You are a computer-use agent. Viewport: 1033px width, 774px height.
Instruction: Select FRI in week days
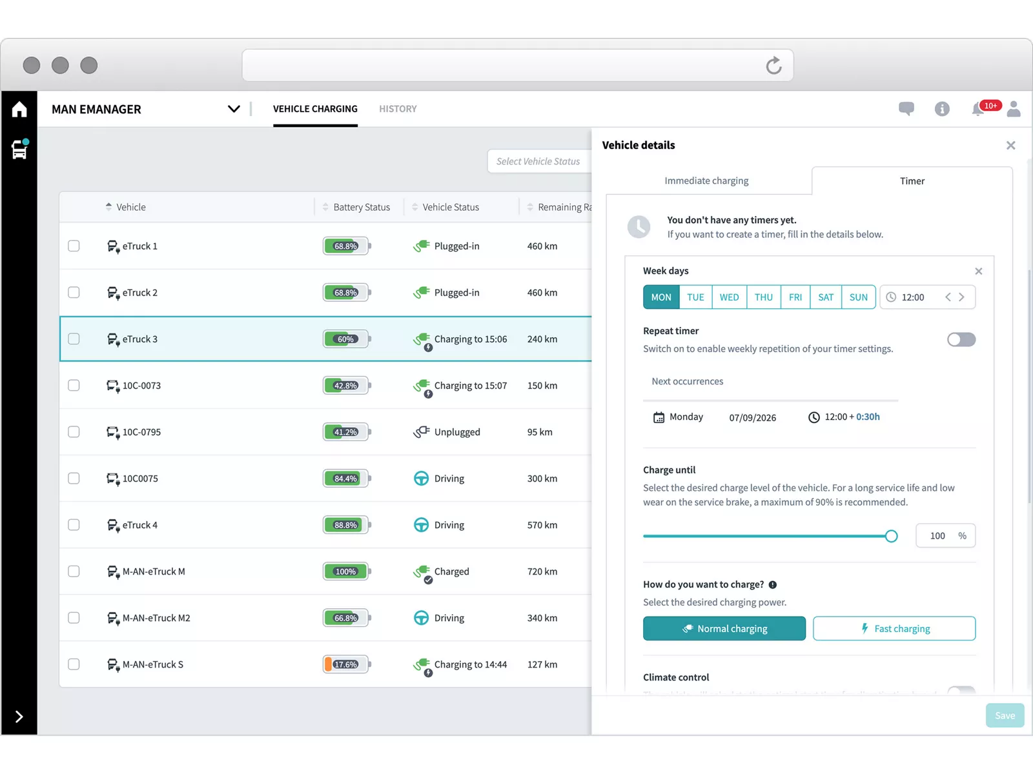(795, 297)
